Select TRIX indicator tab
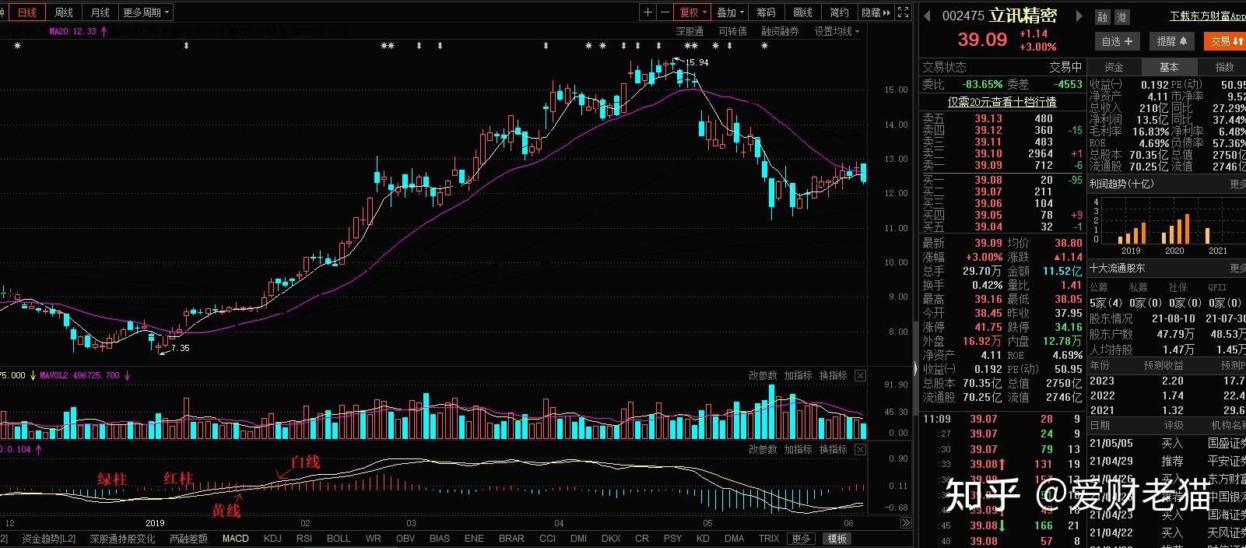Screen dimensions: 1246x548 pyautogui.click(x=769, y=539)
